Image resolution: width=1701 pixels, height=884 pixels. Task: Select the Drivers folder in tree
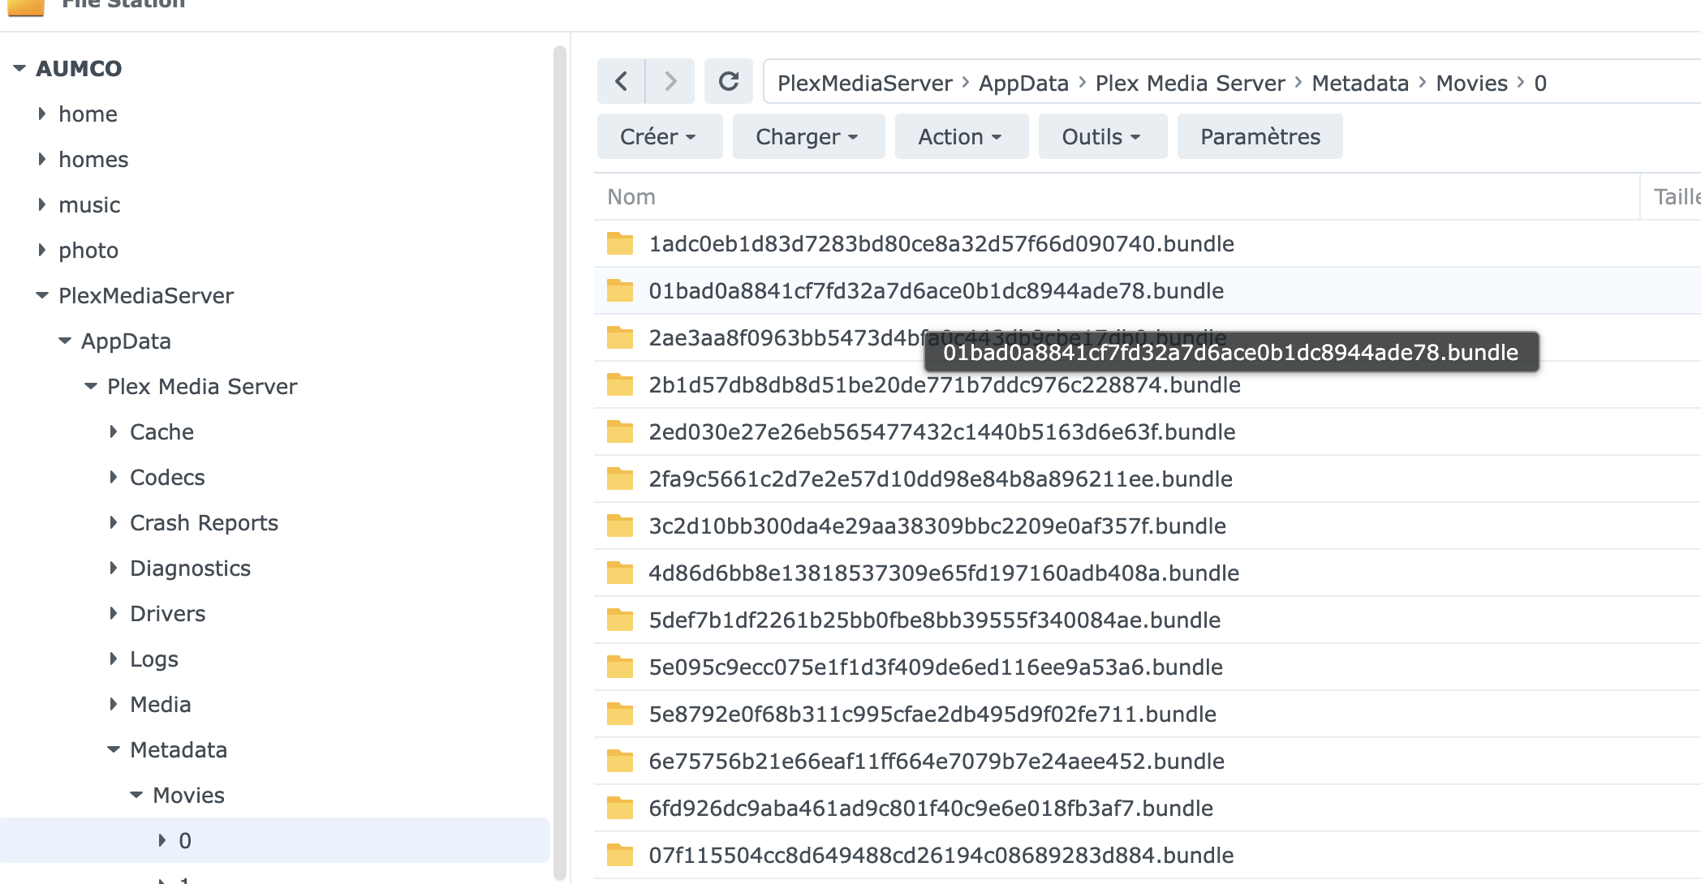(x=167, y=613)
